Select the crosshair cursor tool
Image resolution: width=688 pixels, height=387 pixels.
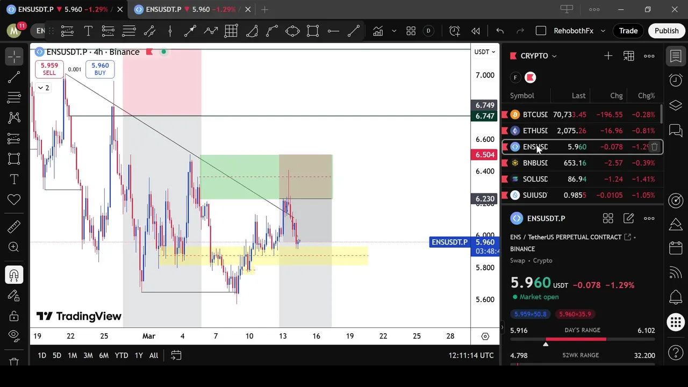tap(14, 56)
